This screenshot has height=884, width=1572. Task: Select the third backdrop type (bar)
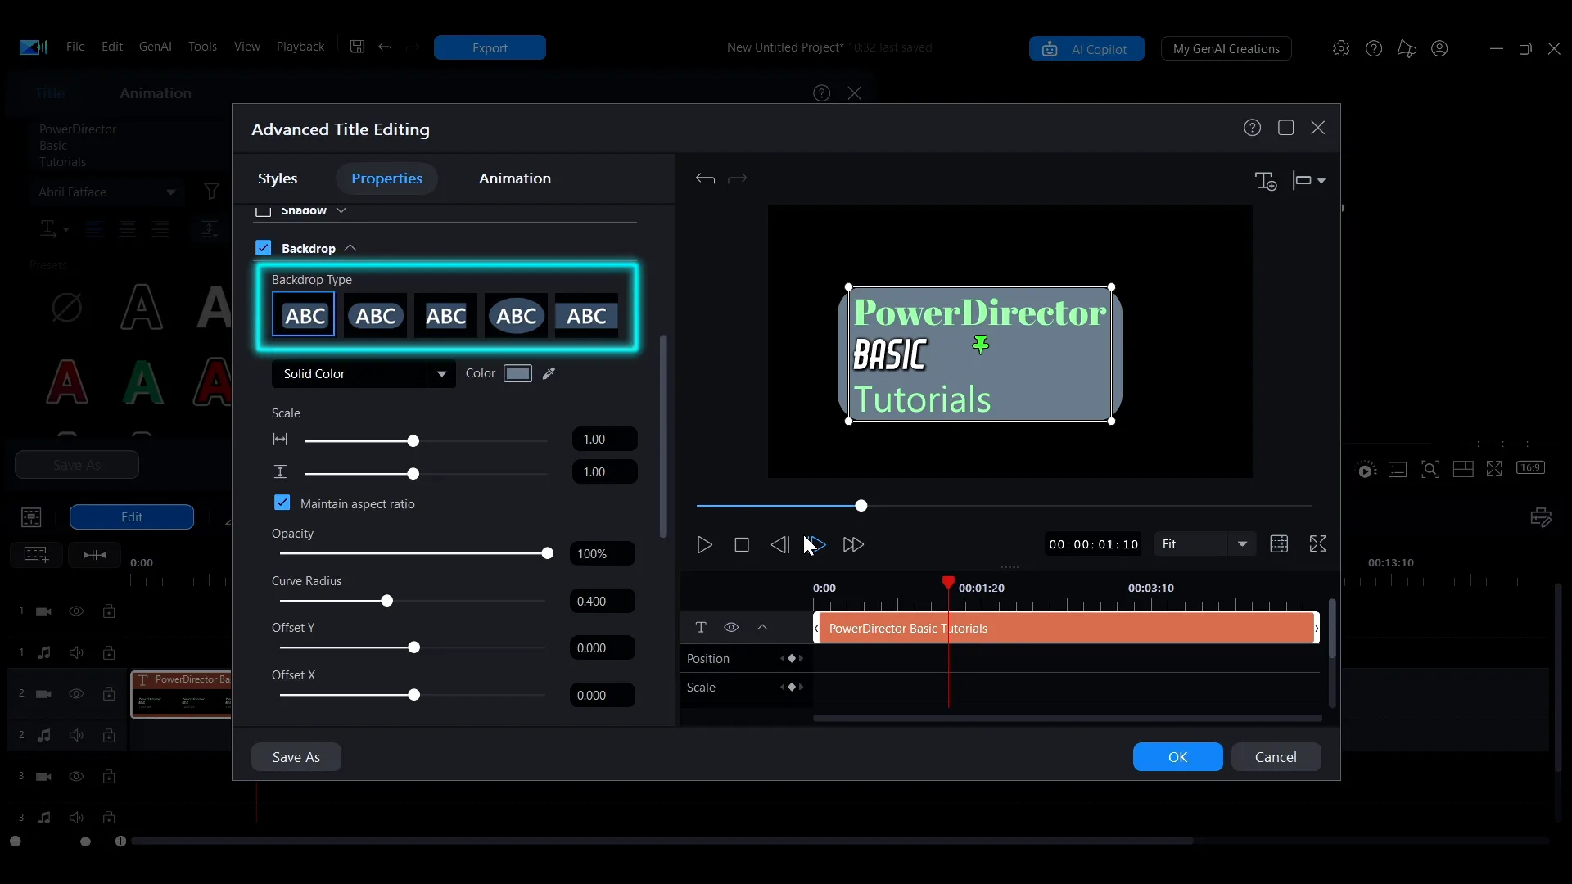[446, 315]
